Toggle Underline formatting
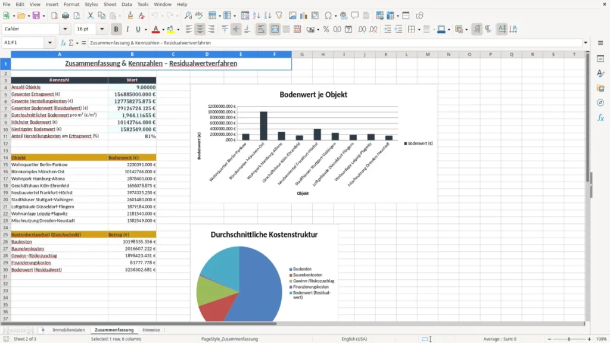 [138, 29]
